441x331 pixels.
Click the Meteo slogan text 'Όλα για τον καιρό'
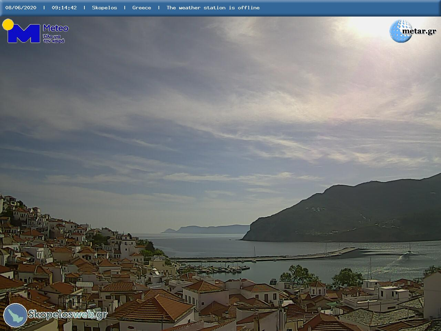54,38
